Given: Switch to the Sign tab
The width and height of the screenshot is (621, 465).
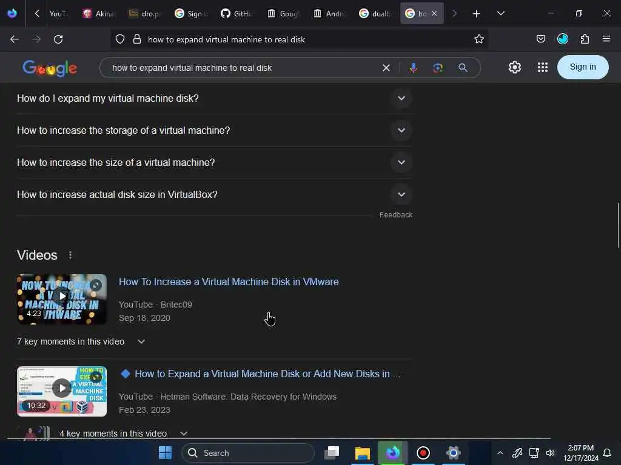Looking at the screenshot, I should [191, 13].
